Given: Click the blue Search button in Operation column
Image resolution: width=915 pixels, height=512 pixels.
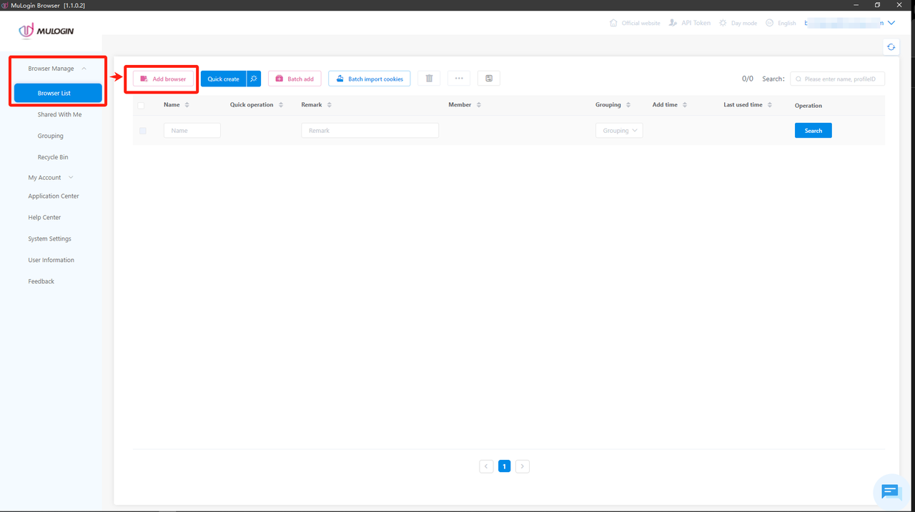Looking at the screenshot, I should (x=813, y=131).
